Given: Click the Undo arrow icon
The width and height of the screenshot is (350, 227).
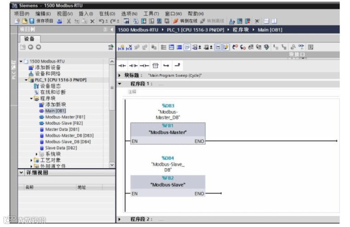Looking at the screenshot, I should click(102, 21).
